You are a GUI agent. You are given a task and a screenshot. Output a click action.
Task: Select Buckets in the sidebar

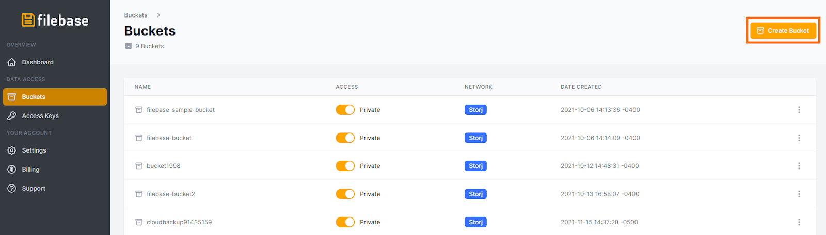tap(55, 97)
